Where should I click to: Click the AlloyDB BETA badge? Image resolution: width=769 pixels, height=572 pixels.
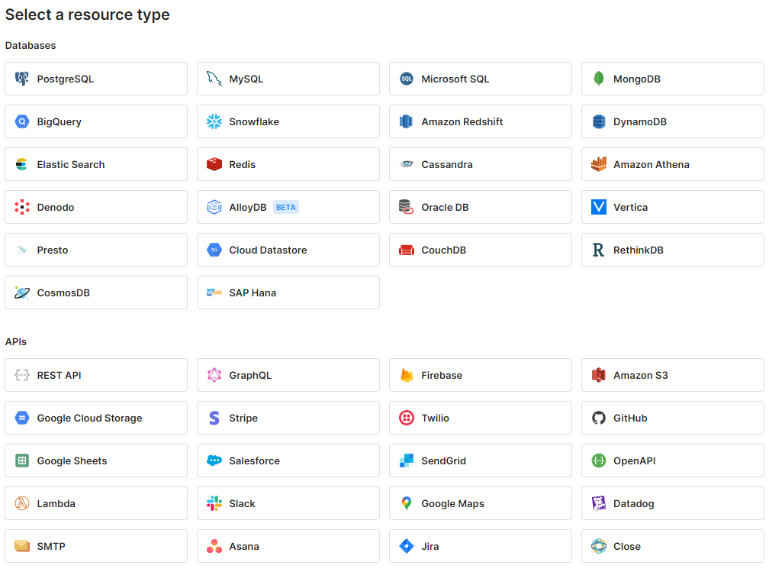(285, 207)
